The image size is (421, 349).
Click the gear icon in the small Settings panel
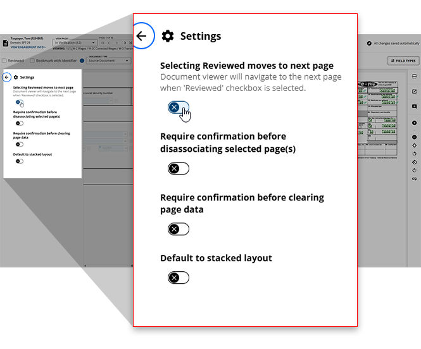coord(16,77)
